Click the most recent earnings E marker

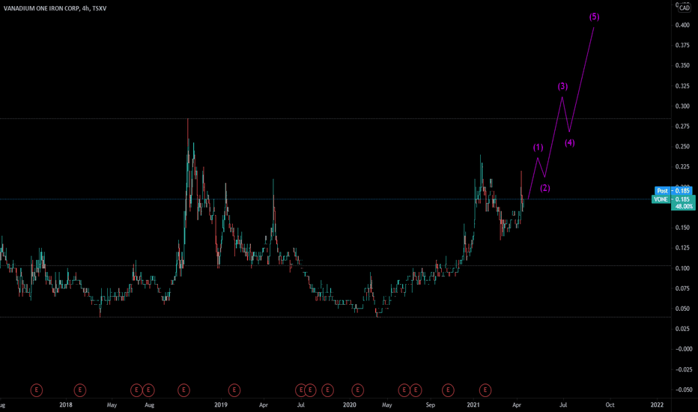click(x=485, y=390)
